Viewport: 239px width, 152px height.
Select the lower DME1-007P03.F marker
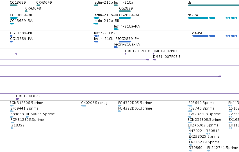point(154,60)
